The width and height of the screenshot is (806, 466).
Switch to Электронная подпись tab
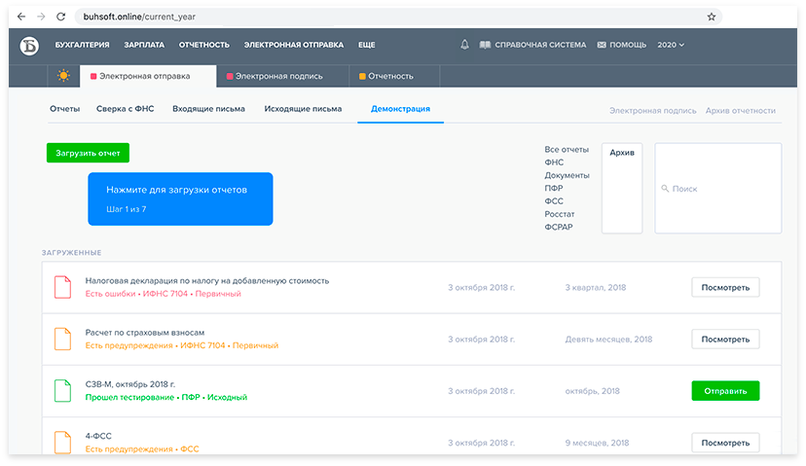[282, 76]
